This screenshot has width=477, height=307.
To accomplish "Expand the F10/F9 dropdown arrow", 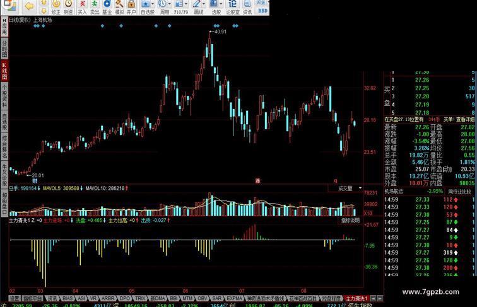I will 186,4.
